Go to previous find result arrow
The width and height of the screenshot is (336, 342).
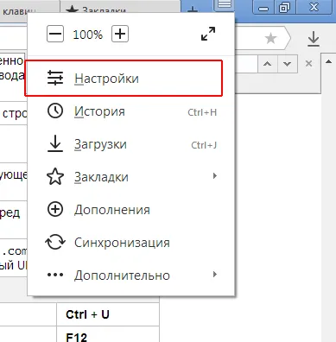[268, 64]
